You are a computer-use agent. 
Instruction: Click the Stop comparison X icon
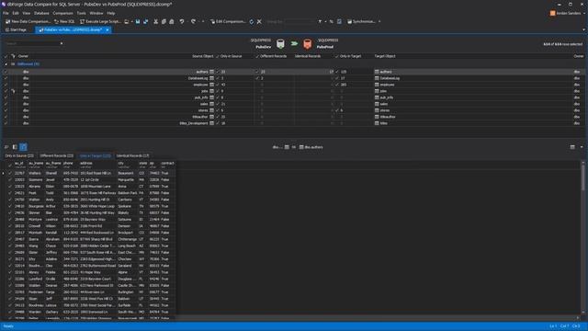[x=259, y=22]
